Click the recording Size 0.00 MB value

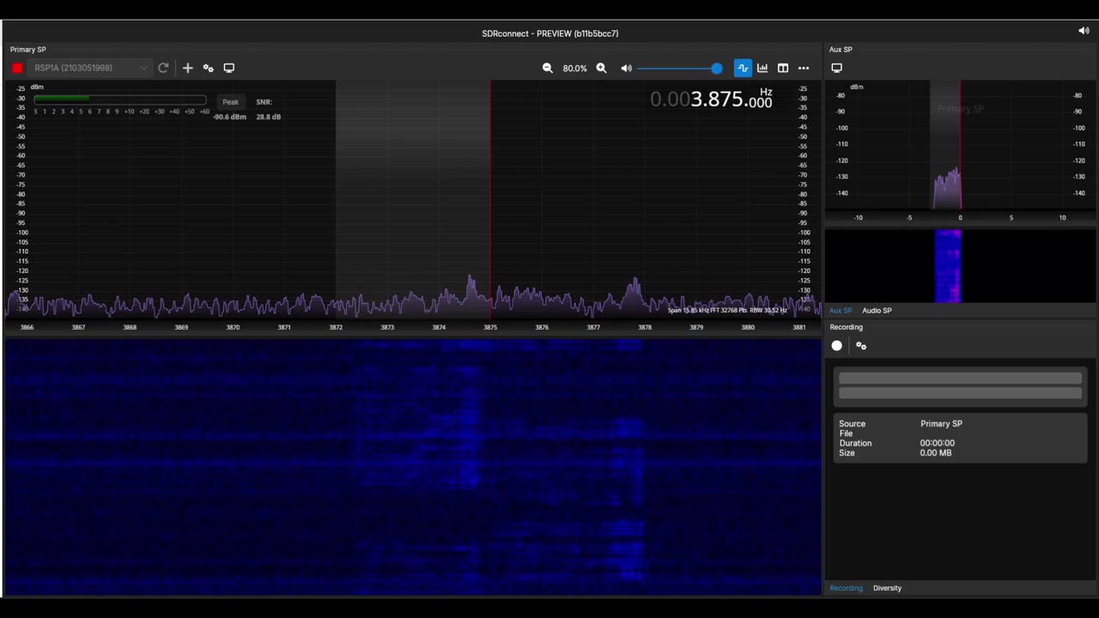pyautogui.click(x=936, y=452)
